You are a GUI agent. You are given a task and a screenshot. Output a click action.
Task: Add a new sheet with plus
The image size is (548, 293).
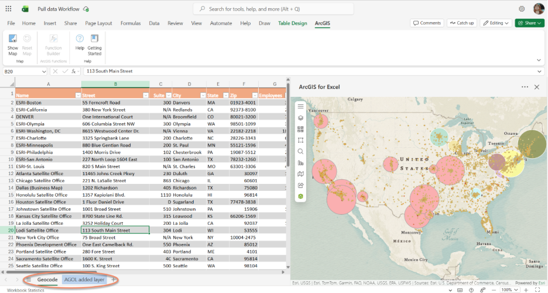[x=113, y=280]
